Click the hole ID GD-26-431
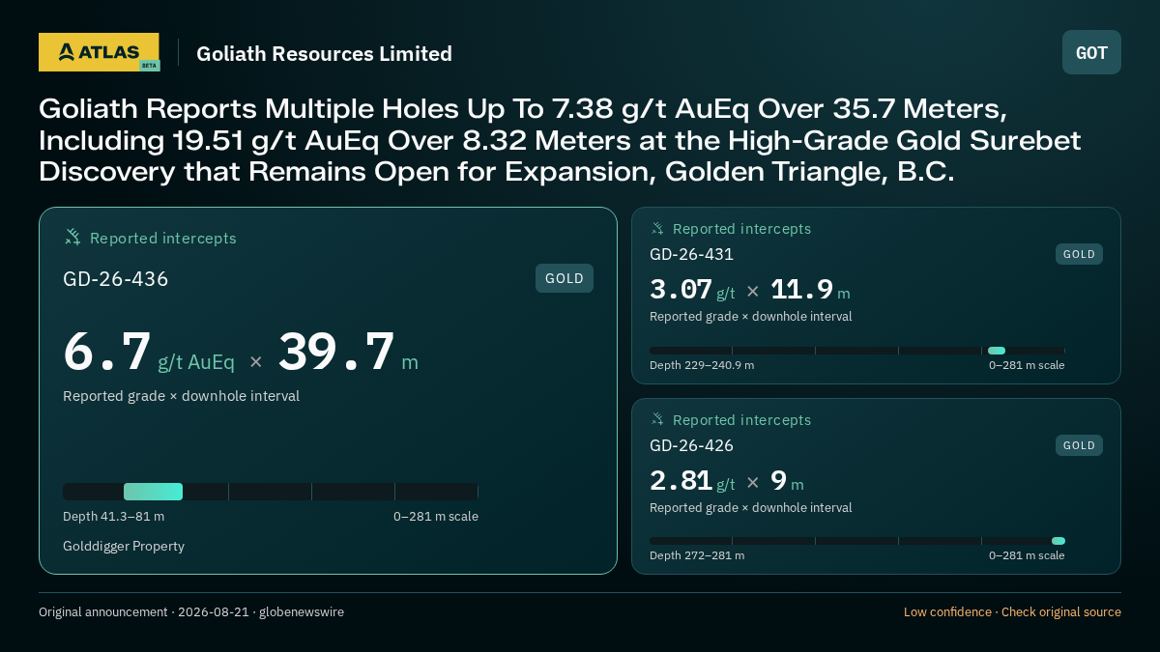The image size is (1160, 652). point(691,254)
